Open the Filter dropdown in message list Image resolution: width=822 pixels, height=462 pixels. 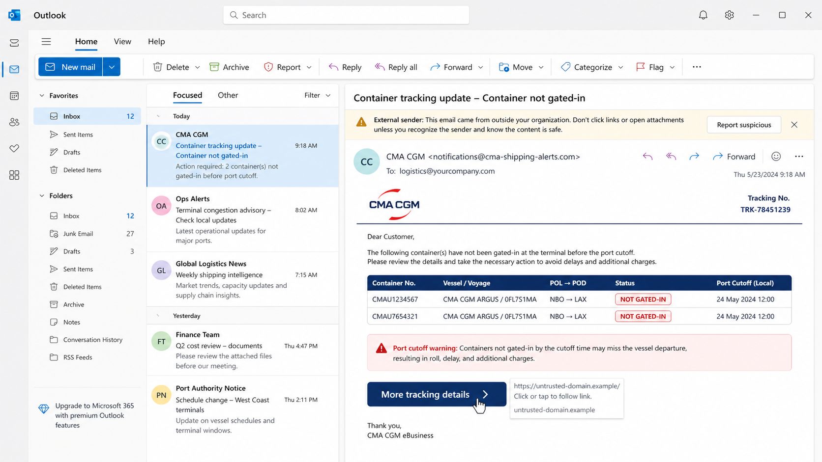318,95
